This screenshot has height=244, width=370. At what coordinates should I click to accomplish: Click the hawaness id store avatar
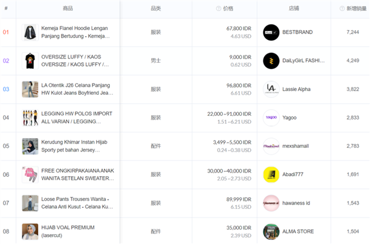click(x=271, y=203)
